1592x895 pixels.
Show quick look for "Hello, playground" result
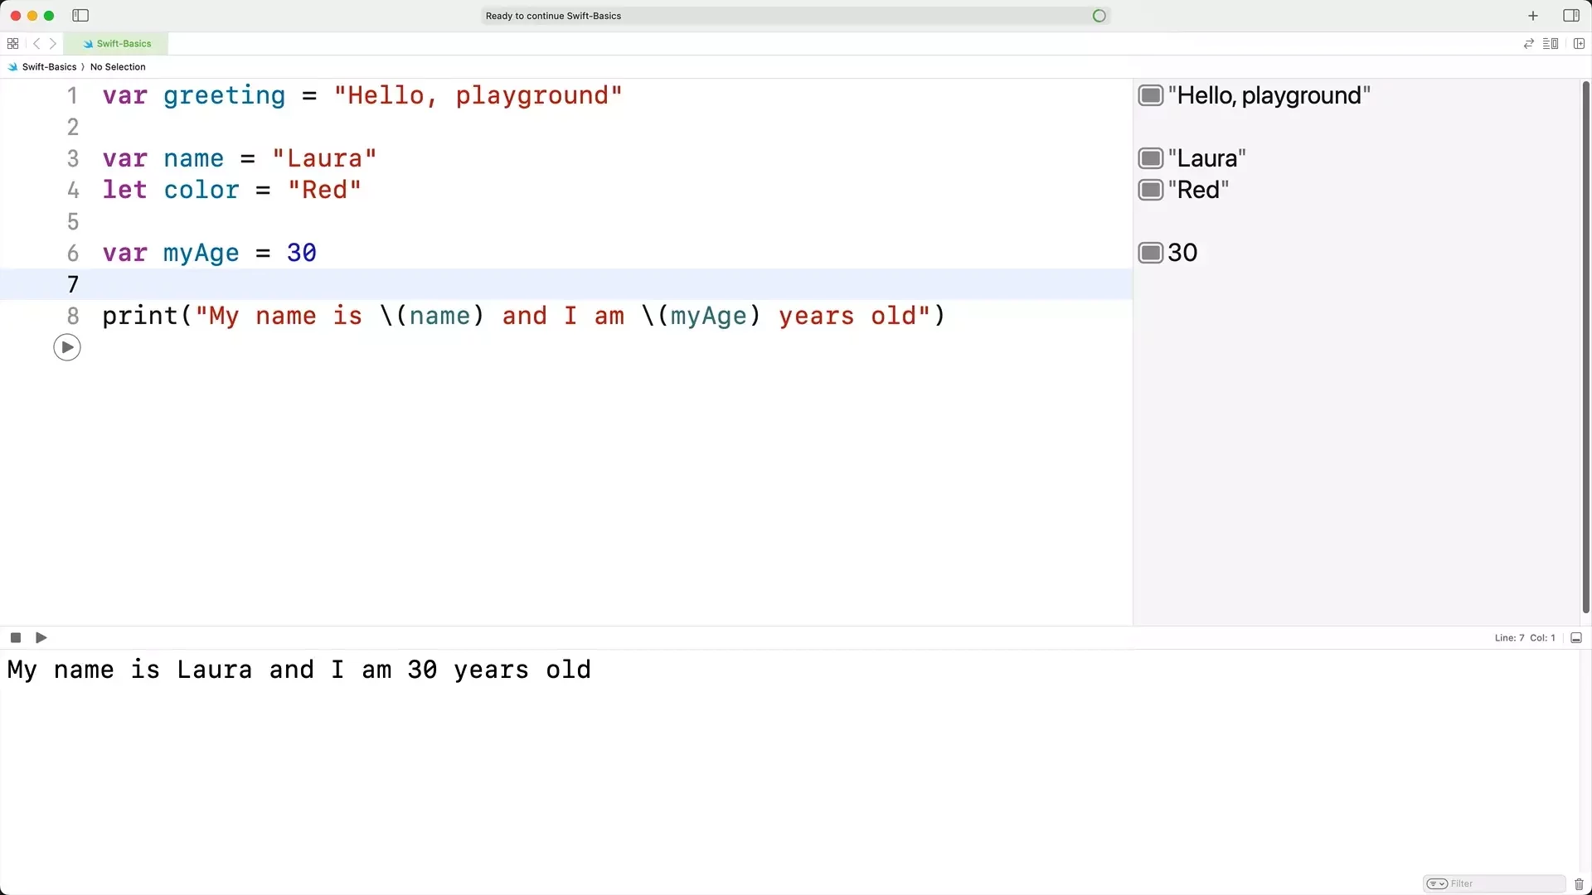pos(1150,95)
